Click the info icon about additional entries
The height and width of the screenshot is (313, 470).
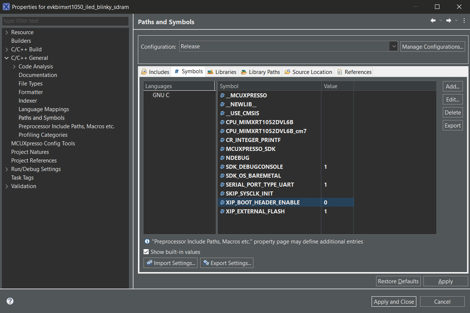[x=147, y=241]
